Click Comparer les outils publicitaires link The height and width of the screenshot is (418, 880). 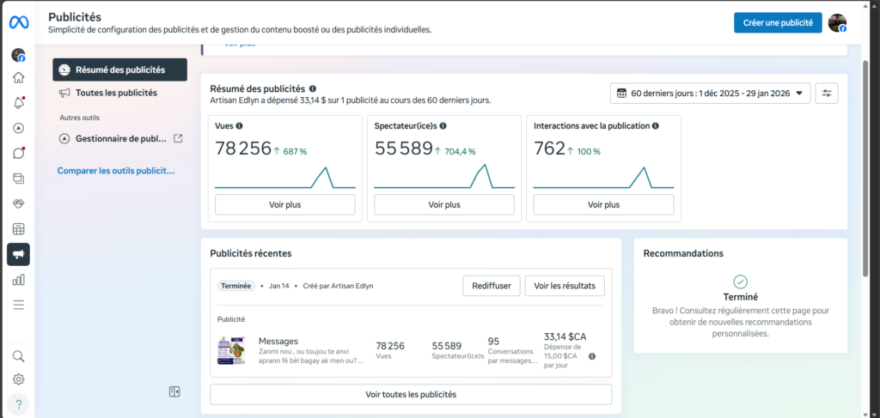pyautogui.click(x=116, y=171)
